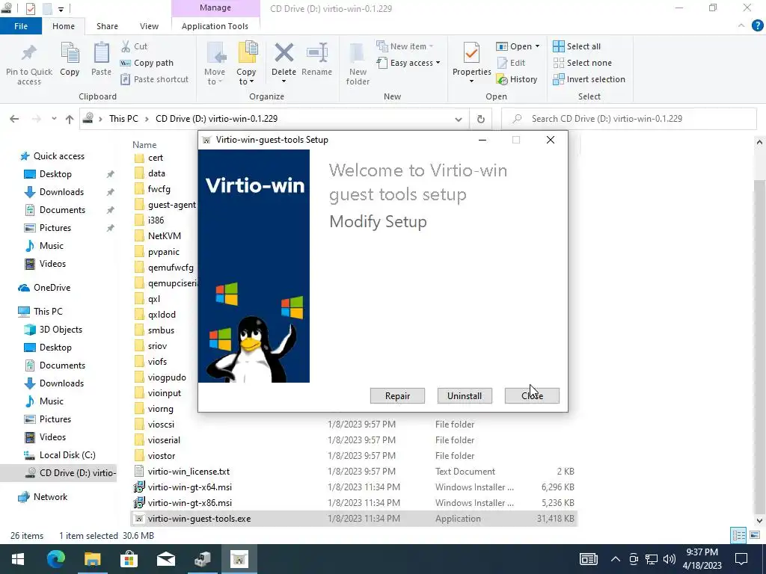Click the New folder icon
Screen dimensions: 766x574
[x=357, y=54]
